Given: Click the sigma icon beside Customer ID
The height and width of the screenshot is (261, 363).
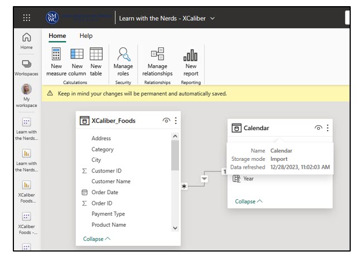Looking at the screenshot, I should pyautogui.click(x=85, y=171).
